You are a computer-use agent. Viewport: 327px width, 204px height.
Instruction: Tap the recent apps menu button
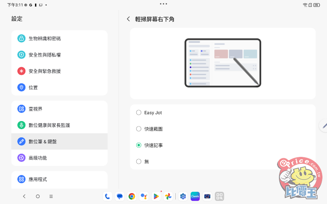pos(51,196)
